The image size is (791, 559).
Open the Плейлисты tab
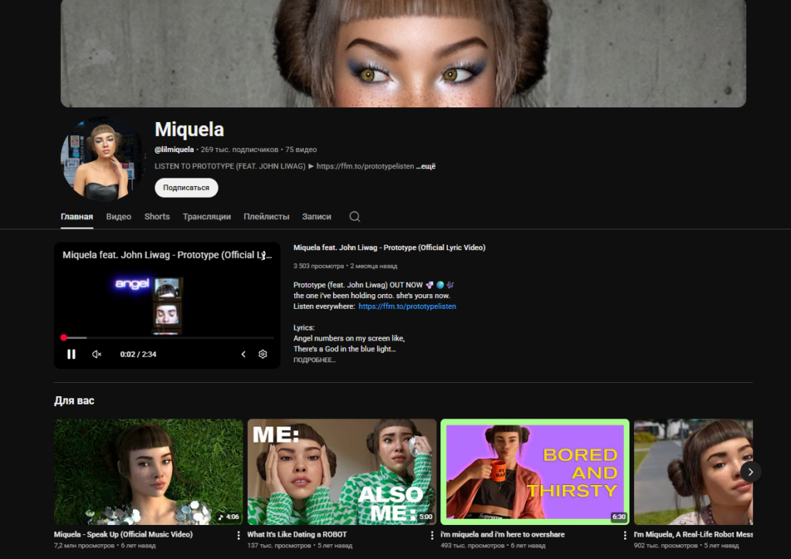[266, 217]
